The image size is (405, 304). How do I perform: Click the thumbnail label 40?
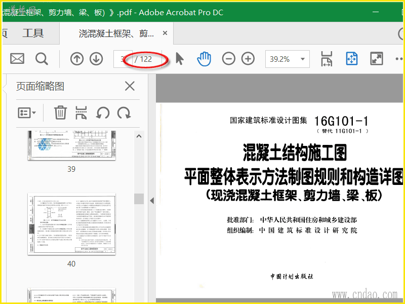71,263
